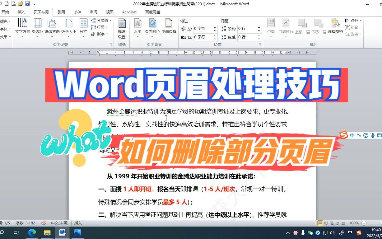Switch to the 插入 ribbon tab
Image resolution: width=382 pixels, height=239 pixels.
[21, 12]
